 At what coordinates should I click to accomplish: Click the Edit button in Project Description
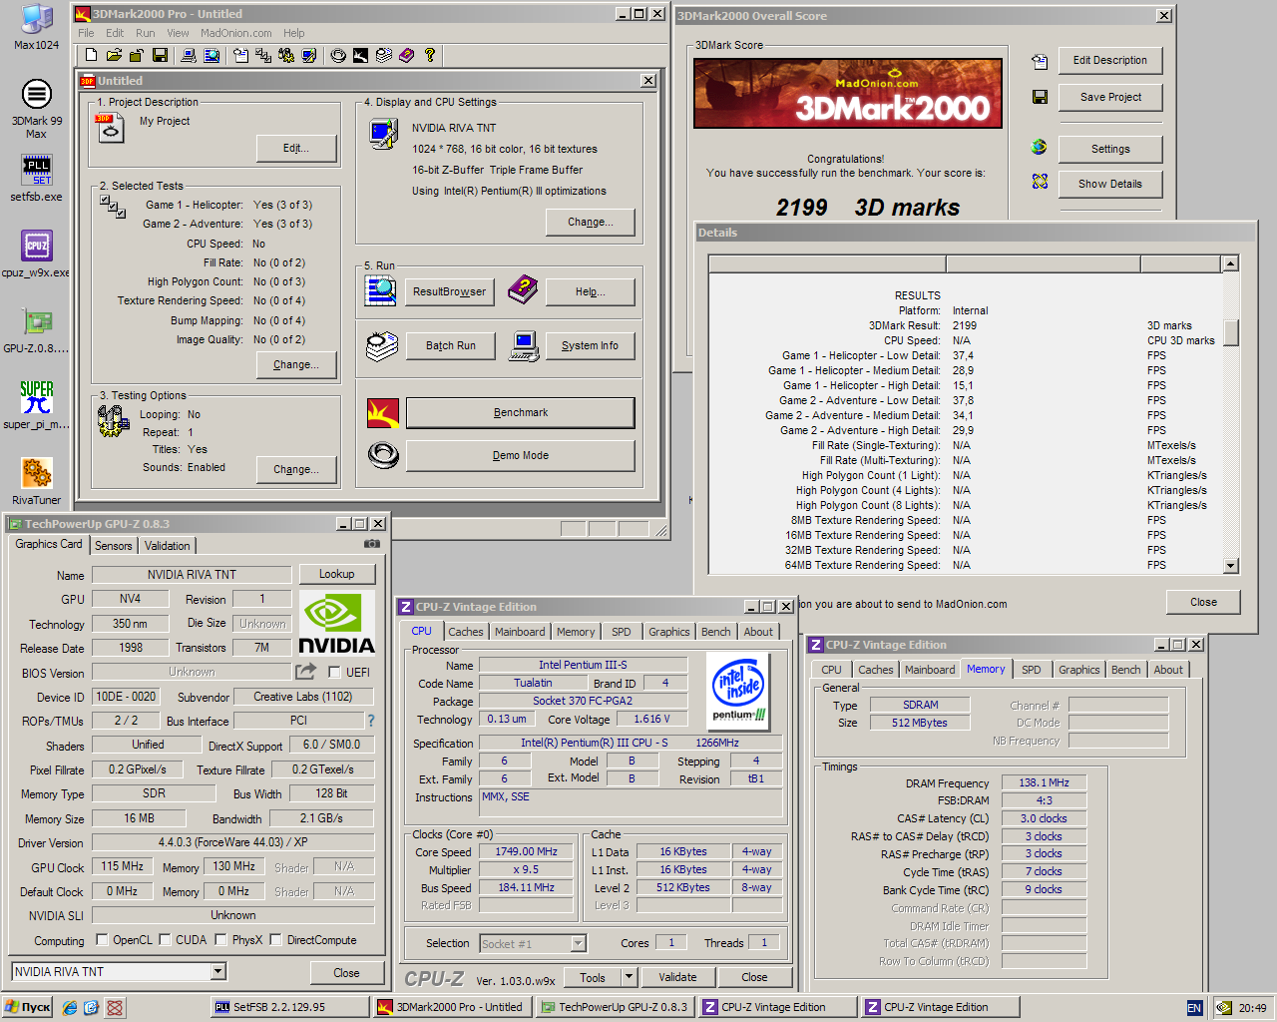295,148
